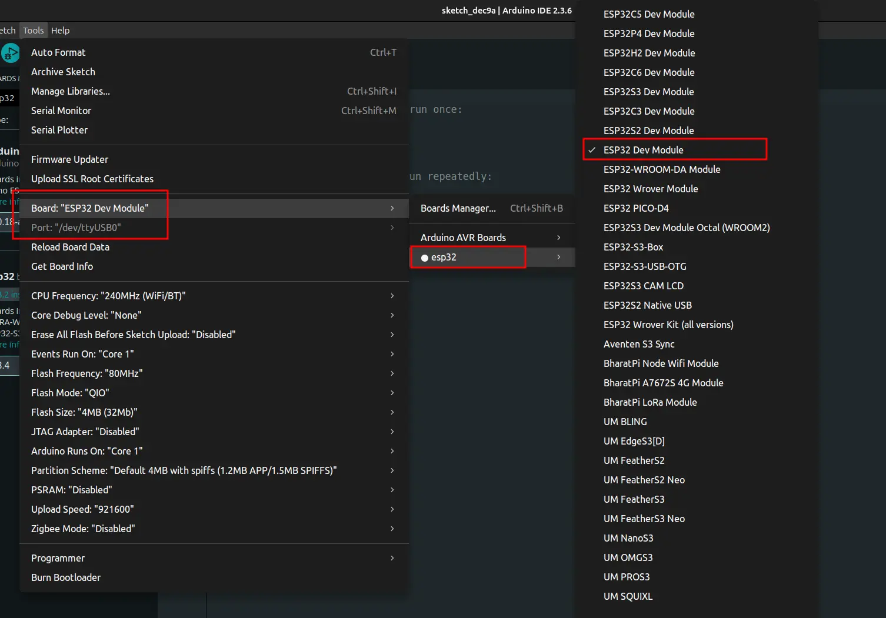
Task: Click Burn Bootloader
Action: point(214,577)
